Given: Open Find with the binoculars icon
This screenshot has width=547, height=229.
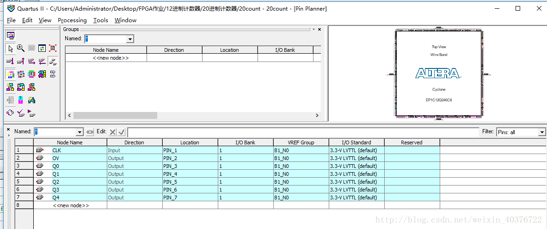Looking at the screenshot, I should (x=32, y=100).
